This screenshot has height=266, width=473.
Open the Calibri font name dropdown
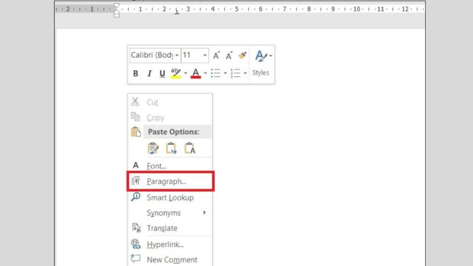177,56
